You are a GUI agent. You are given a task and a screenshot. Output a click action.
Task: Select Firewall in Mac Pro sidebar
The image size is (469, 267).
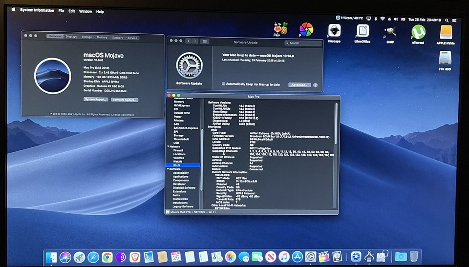tap(178, 150)
